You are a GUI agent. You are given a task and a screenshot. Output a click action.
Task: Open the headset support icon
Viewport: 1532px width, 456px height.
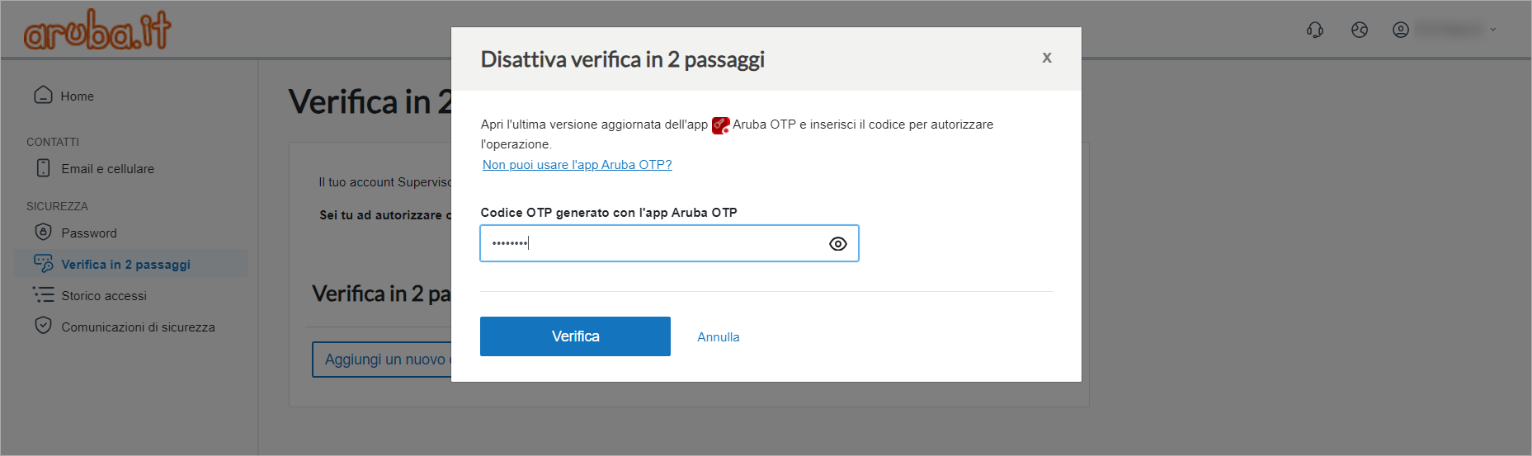[1315, 30]
